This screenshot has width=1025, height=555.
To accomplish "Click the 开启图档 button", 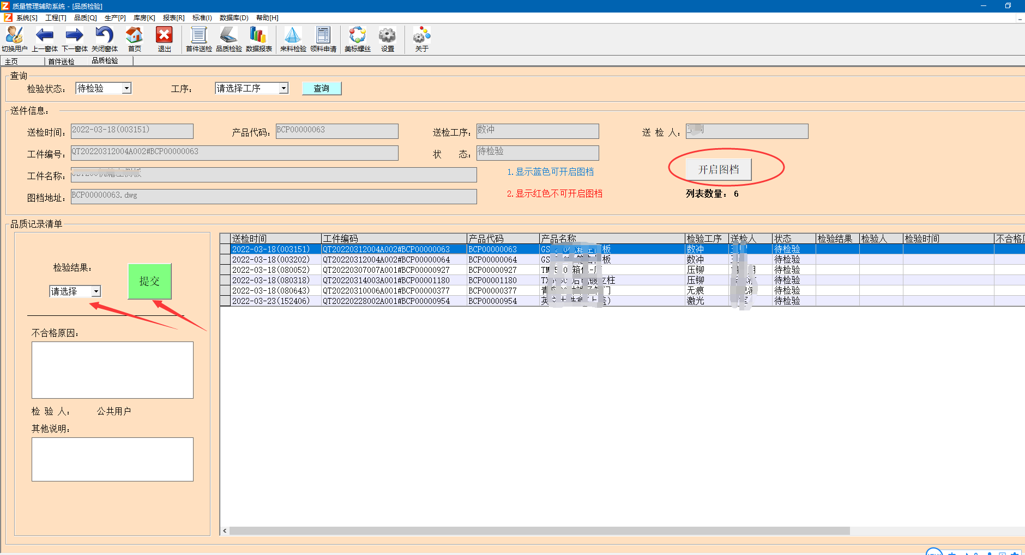I will coord(719,169).
